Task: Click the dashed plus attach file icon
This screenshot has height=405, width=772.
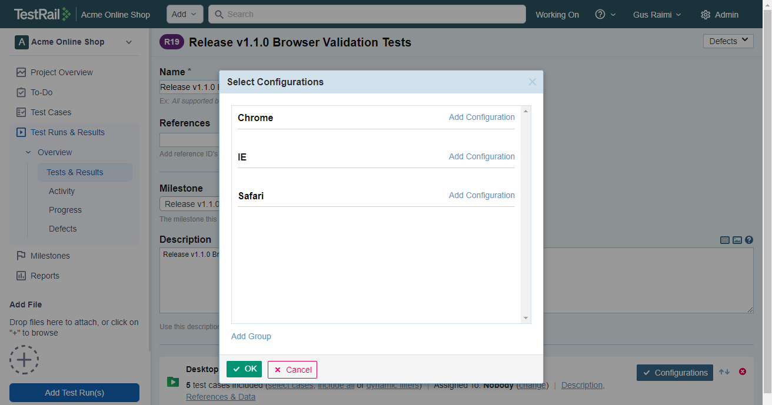Action: click(24, 359)
